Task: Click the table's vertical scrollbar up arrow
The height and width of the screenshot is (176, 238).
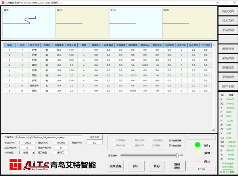Action: coord(214,45)
